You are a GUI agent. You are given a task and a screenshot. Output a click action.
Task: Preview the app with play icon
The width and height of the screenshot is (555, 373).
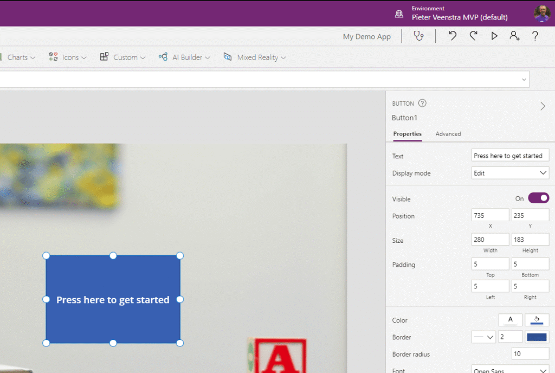pos(494,36)
